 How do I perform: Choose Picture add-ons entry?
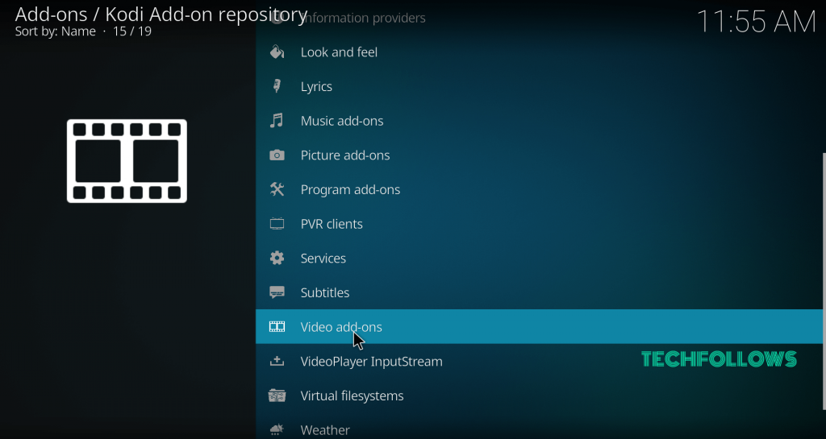point(345,155)
